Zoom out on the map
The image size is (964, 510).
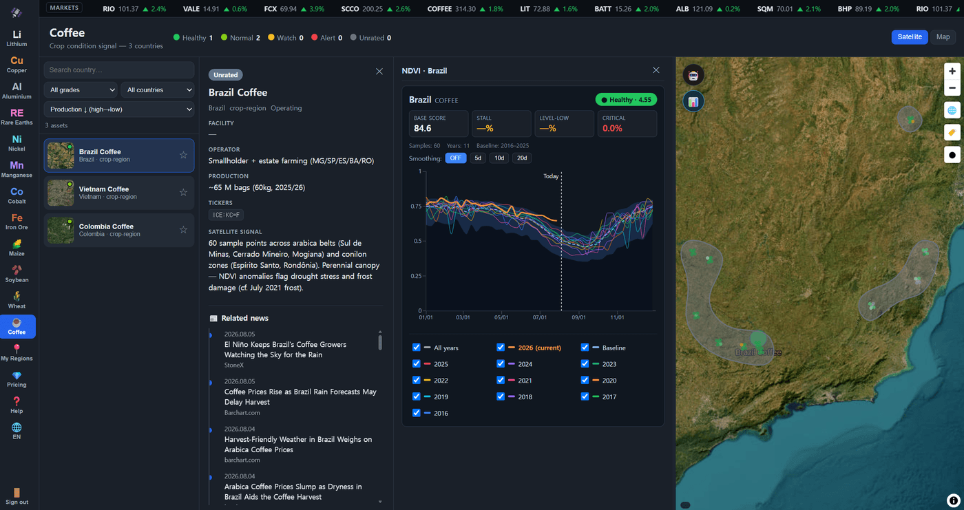point(952,88)
